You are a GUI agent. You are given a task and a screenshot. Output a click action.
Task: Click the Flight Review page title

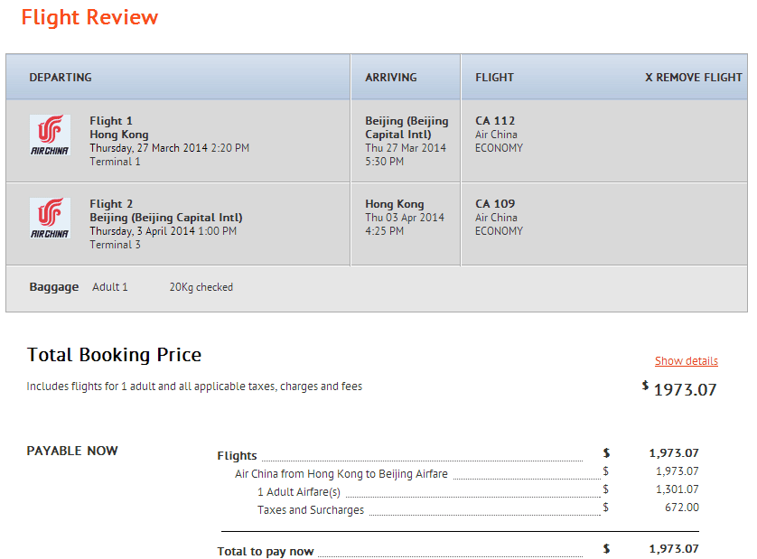coord(89,17)
